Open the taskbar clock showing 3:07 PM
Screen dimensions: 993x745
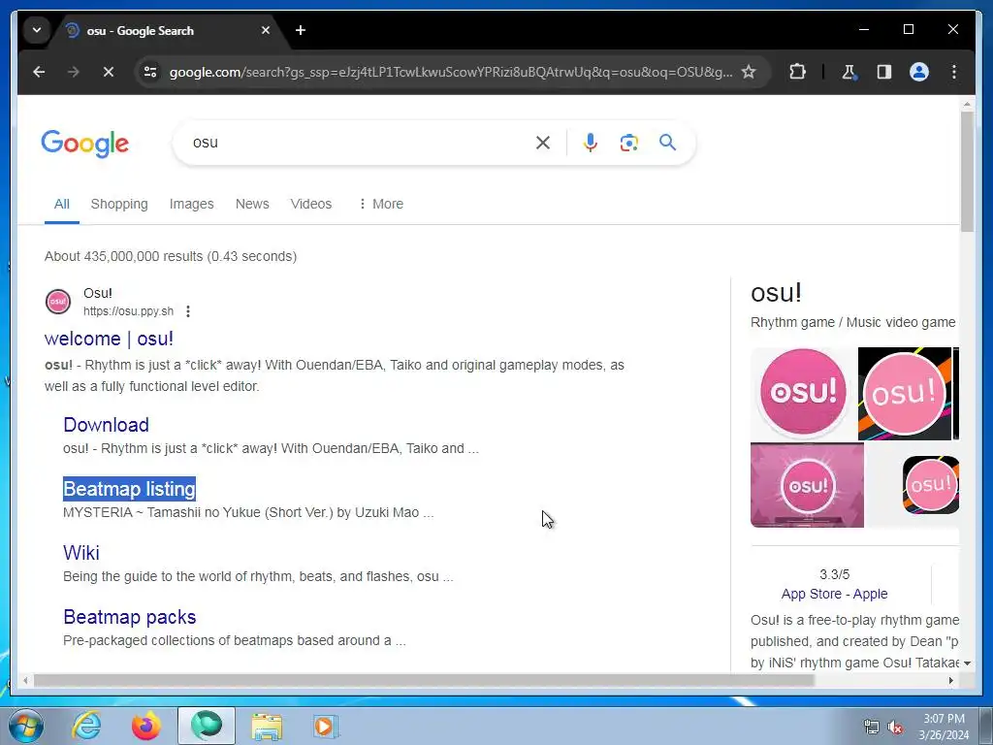point(944,727)
